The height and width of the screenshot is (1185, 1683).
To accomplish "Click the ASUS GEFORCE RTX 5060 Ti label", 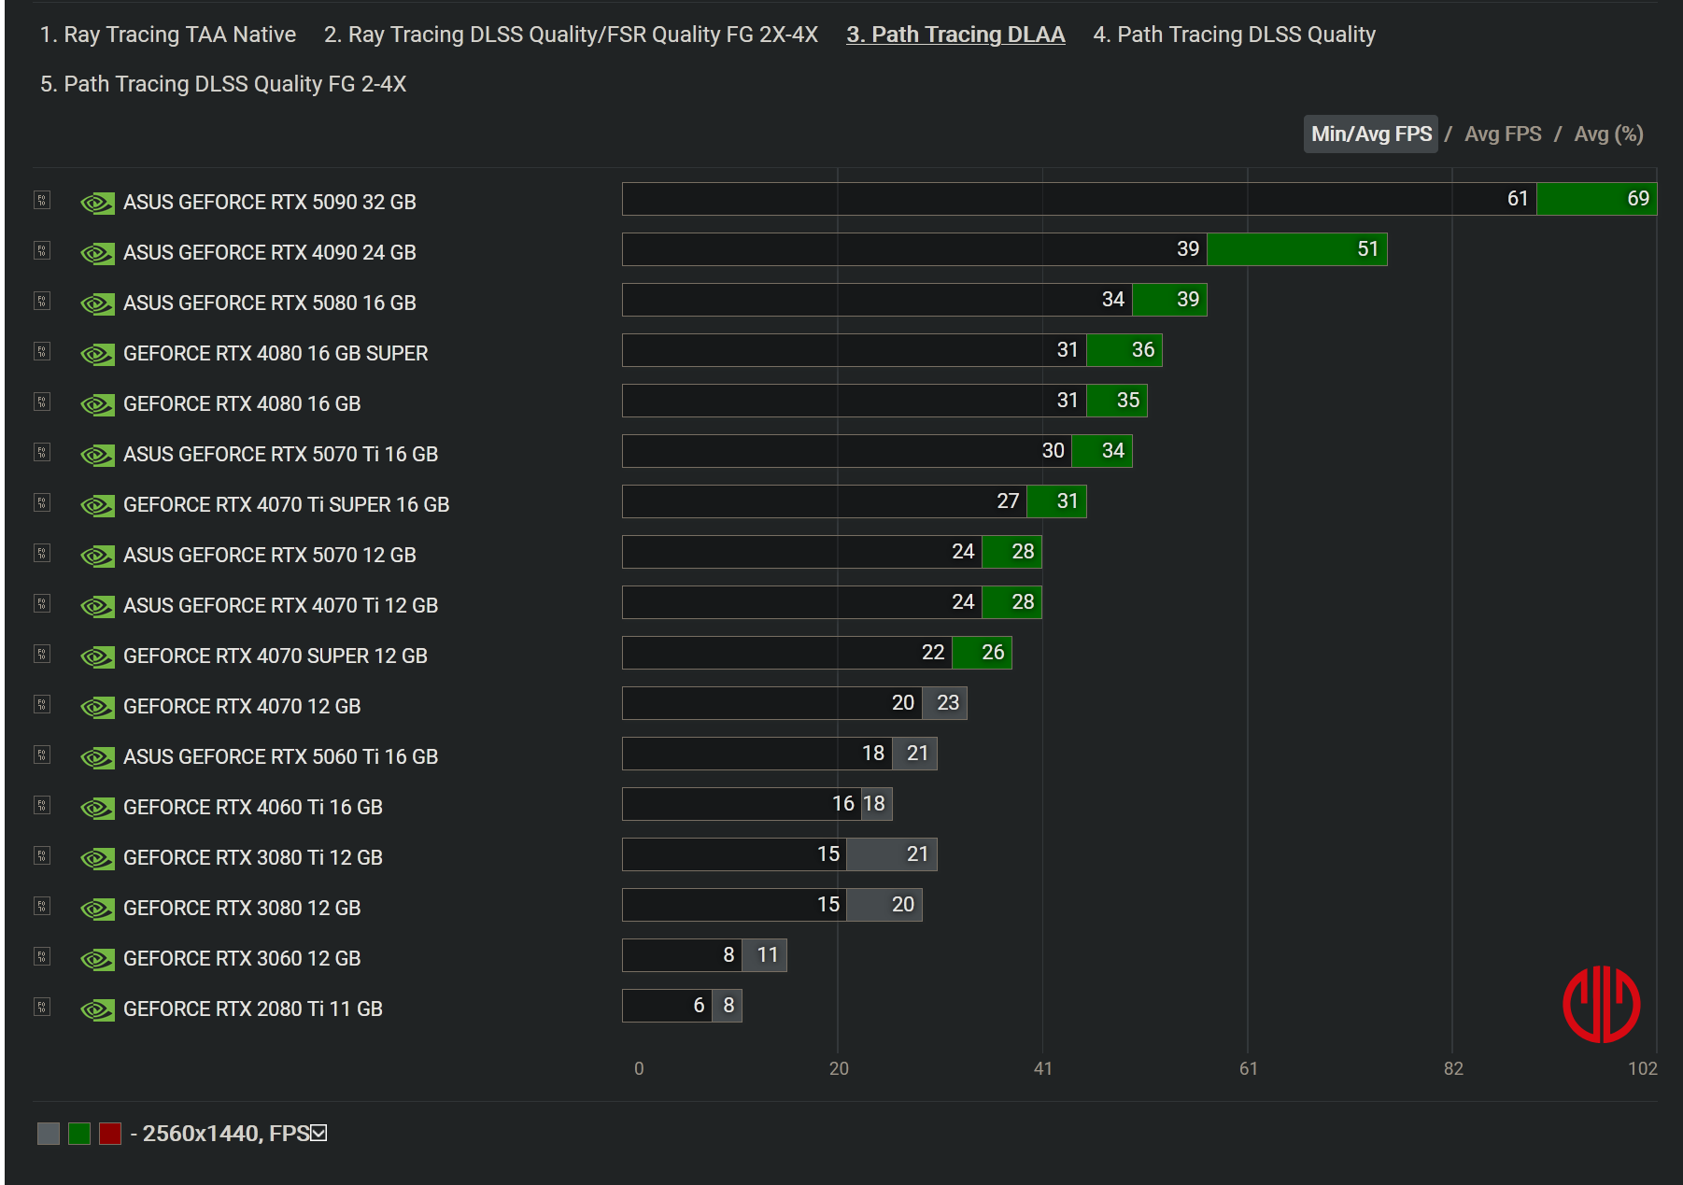I will pos(280,756).
